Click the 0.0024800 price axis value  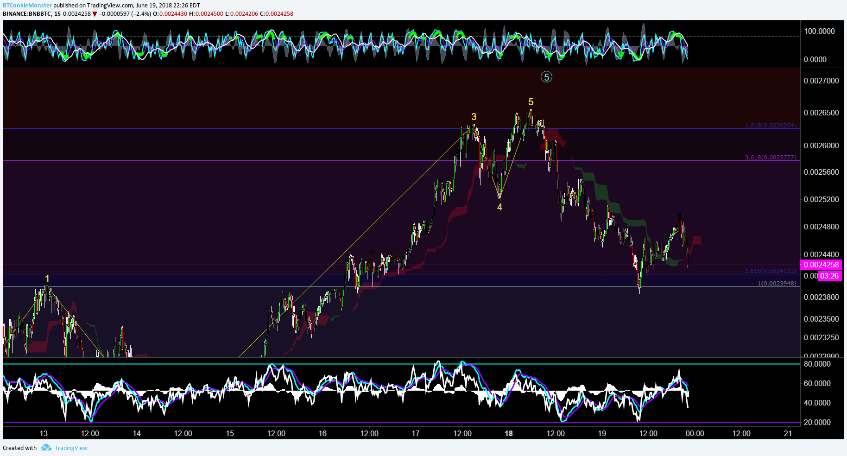point(821,227)
